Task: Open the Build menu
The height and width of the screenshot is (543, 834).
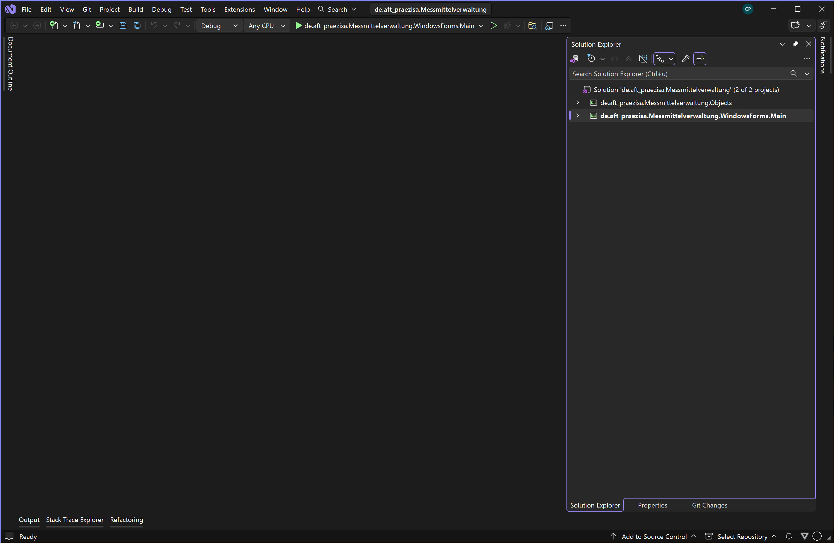Action: point(136,9)
